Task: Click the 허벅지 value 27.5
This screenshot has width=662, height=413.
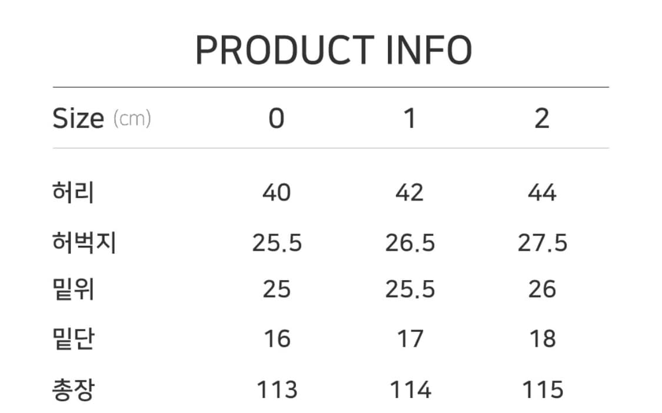Action: click(542, 242)
